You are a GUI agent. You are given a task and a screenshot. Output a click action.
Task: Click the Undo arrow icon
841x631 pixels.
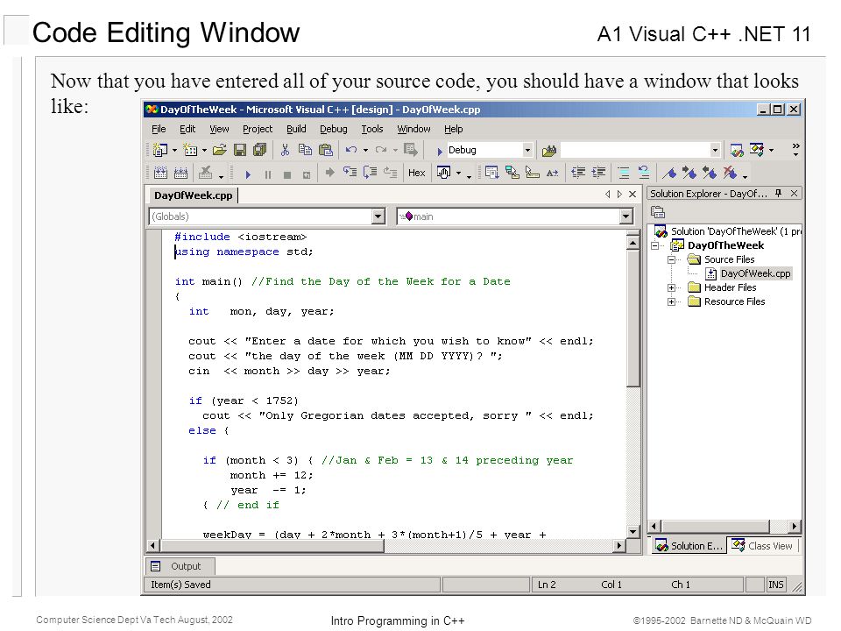[x=351, y=150]
